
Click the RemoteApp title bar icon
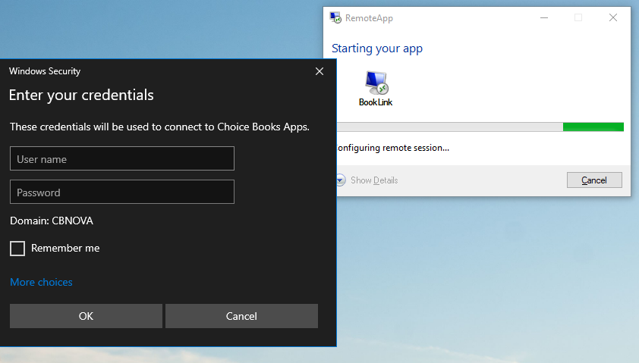pos(335,17)
